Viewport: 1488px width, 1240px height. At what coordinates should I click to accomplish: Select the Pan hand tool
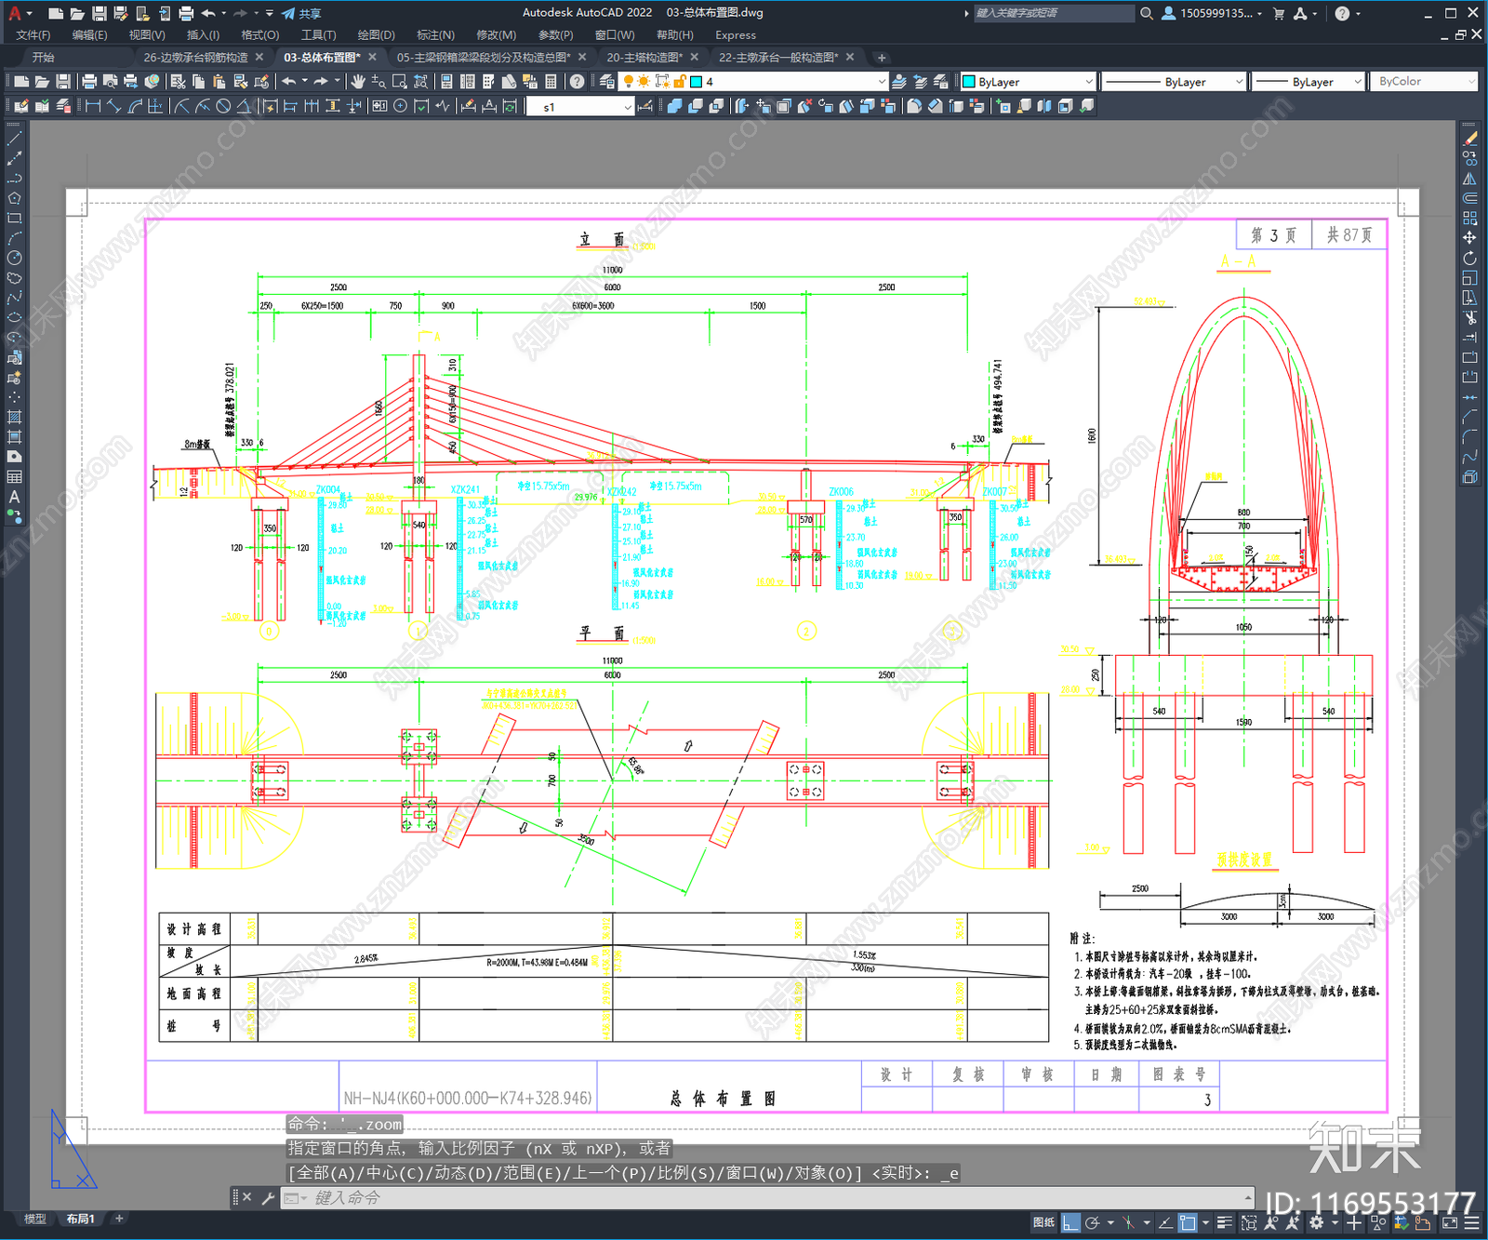(x=358, y=82)
